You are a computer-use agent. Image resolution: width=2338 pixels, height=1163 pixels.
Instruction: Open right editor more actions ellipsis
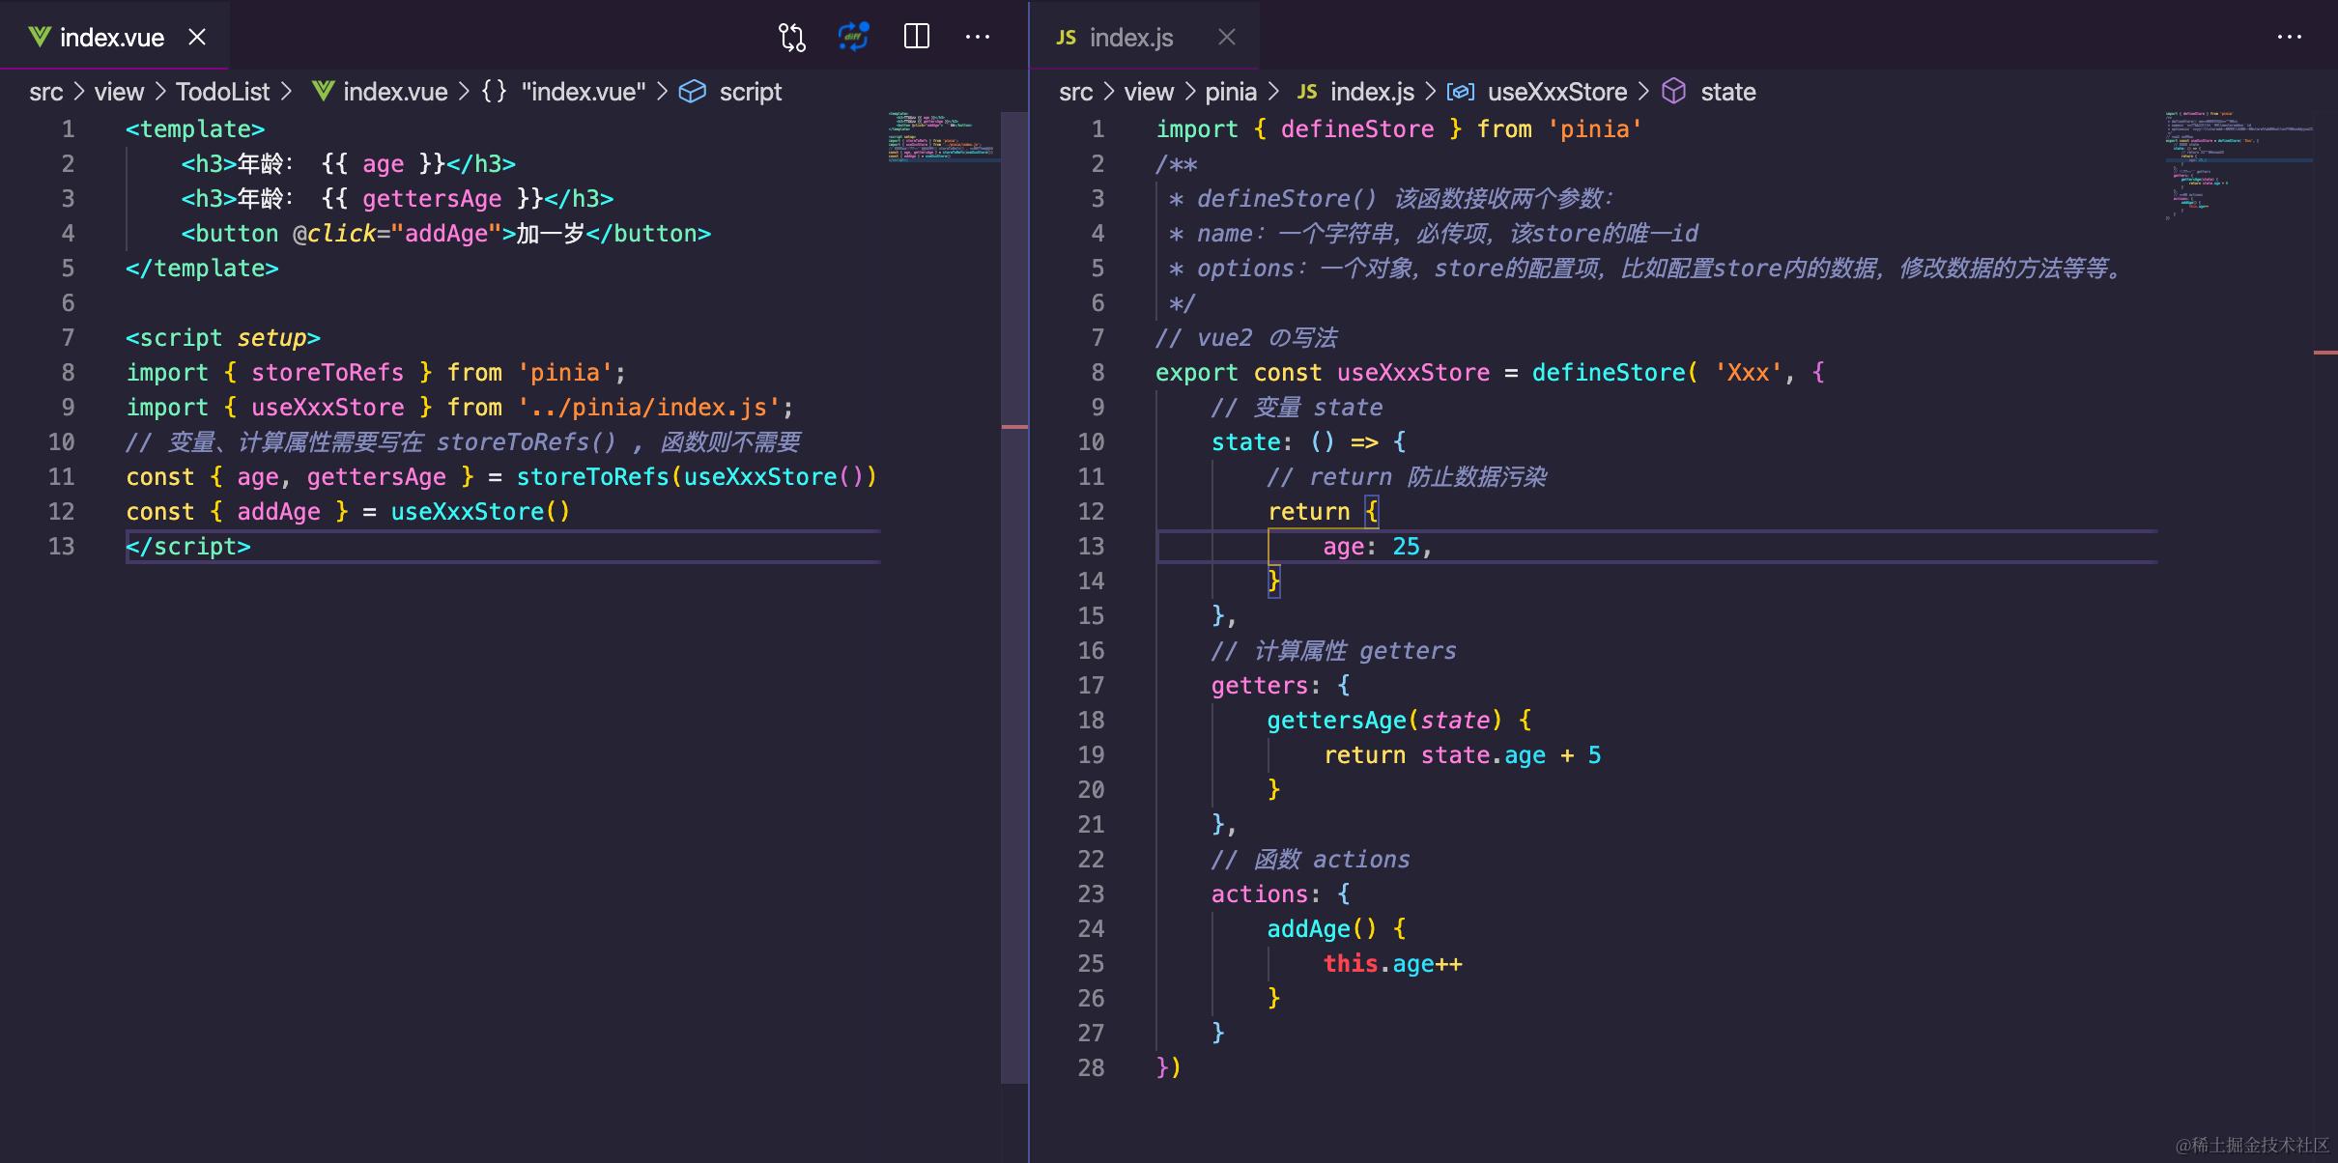pos(2289,37)
